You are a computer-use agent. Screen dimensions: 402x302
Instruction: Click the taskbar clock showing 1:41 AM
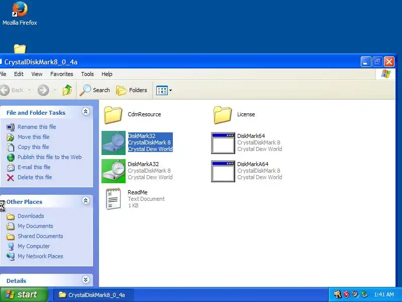coord(384,294)
